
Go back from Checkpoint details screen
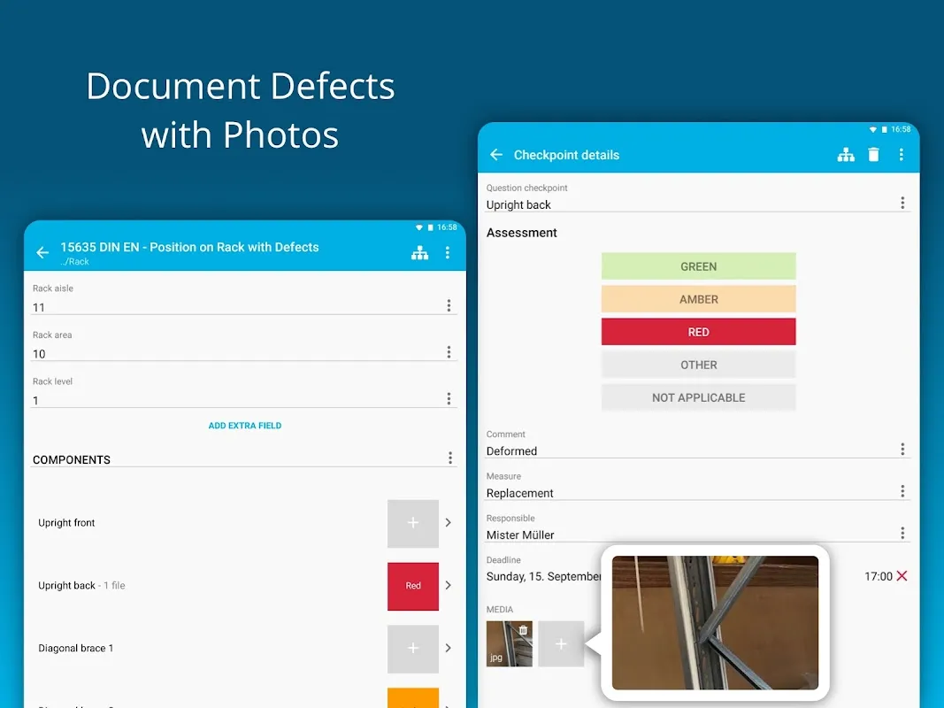(496, 155)
